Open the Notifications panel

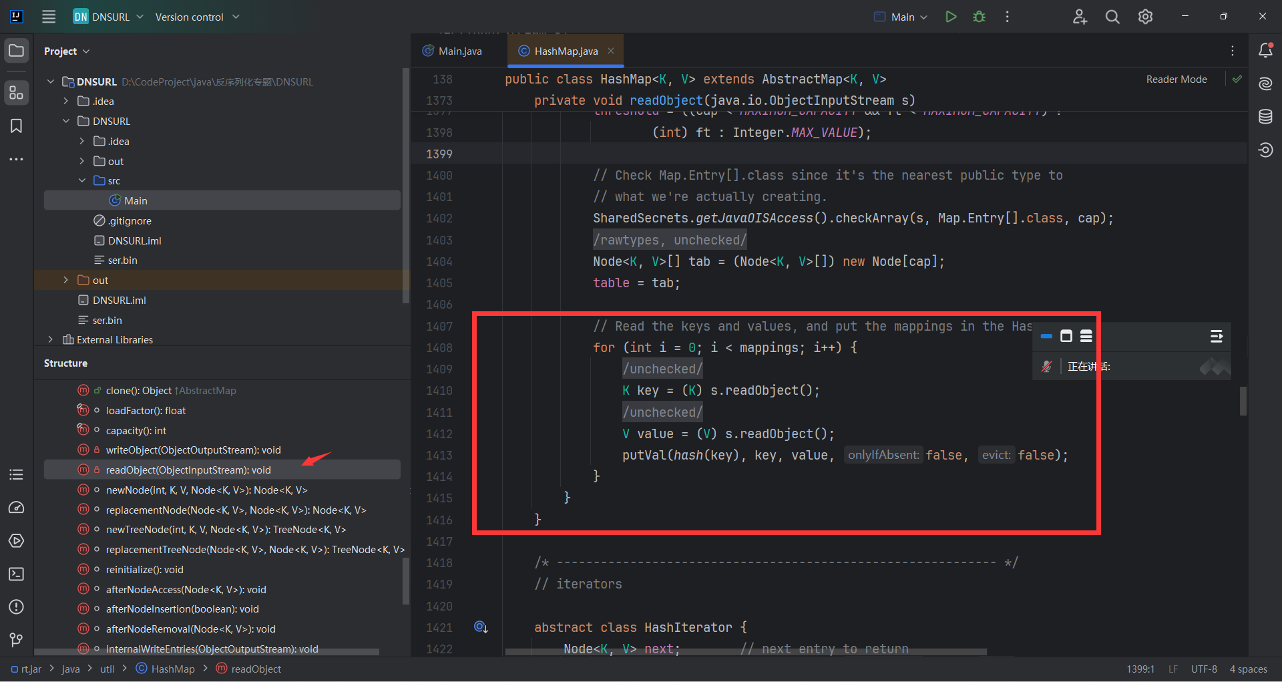pos(1265,50)
